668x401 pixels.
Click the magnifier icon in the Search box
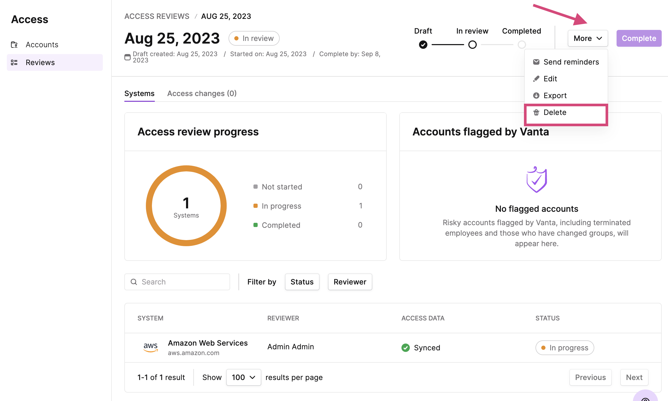point(134,282)
